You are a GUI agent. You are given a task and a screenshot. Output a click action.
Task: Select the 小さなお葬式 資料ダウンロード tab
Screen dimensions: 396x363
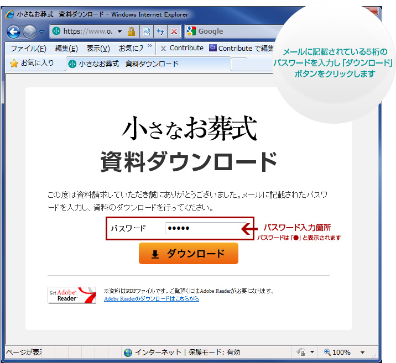pyautogui.click(x=148, y=64)
